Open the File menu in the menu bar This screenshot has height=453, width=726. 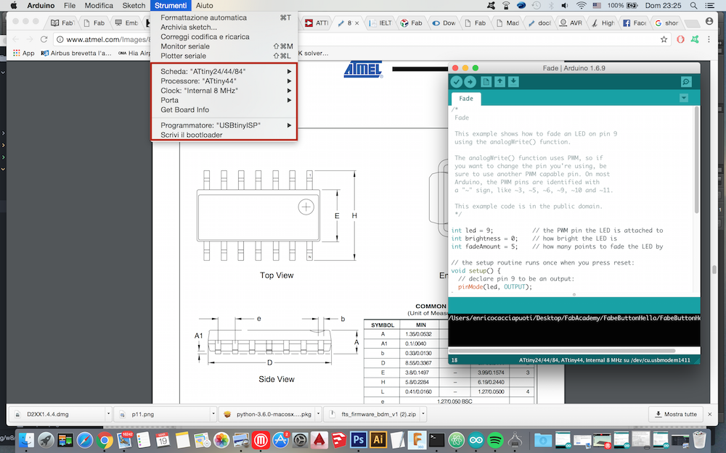pos(70,6)
